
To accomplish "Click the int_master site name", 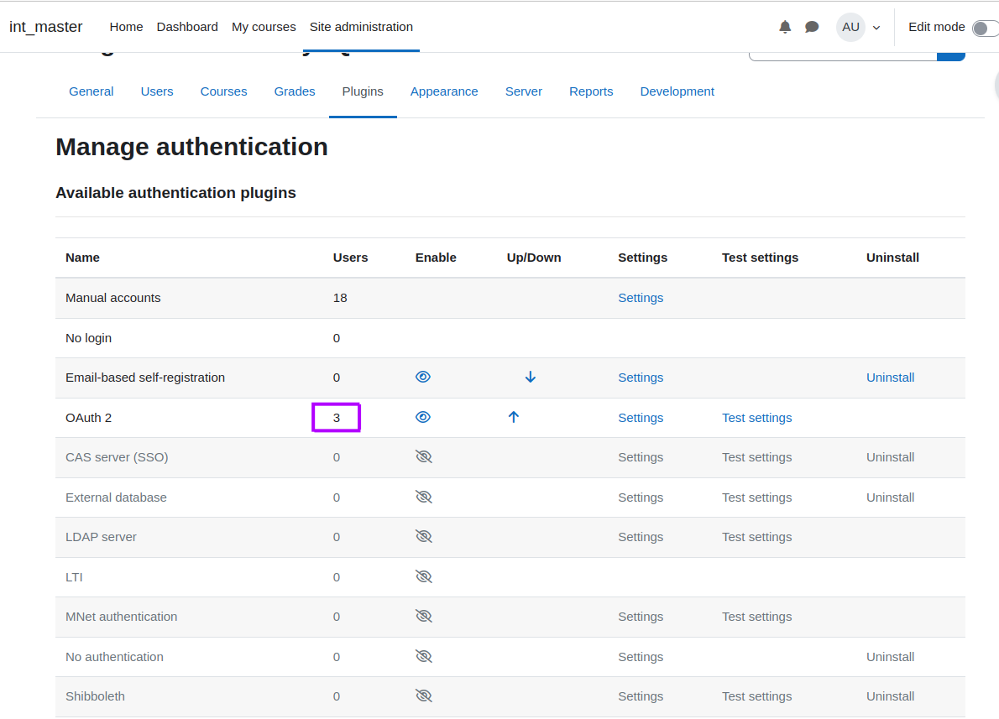I will pos(46,27).
